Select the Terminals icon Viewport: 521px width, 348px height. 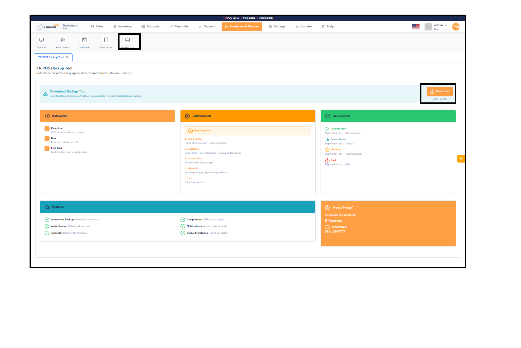tap(41, 40)
